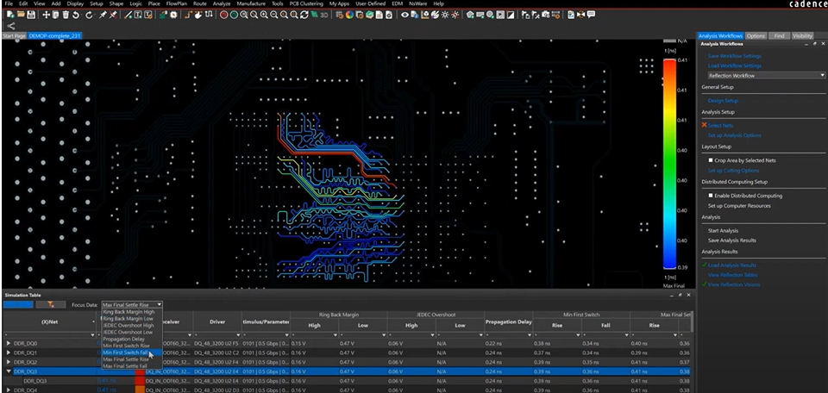Click the Design Setup link
The image size is (828, 393).
pyautogui.click(x=723, y=101)
